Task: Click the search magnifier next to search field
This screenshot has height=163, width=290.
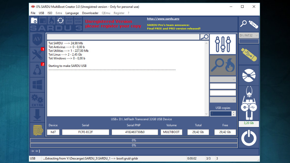Action: point(204,37)
